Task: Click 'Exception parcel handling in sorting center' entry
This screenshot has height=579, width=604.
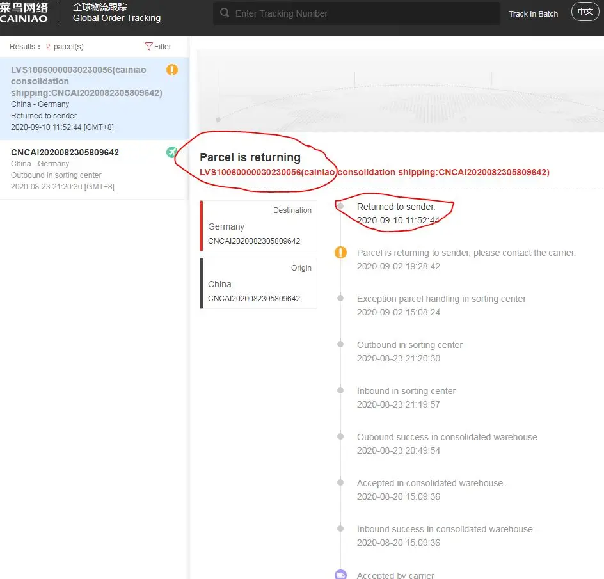Action: 441,305
